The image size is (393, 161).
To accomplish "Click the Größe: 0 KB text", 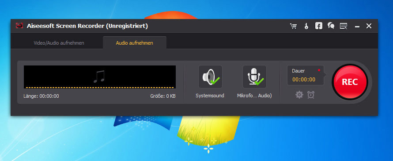I will pos(163,96).
